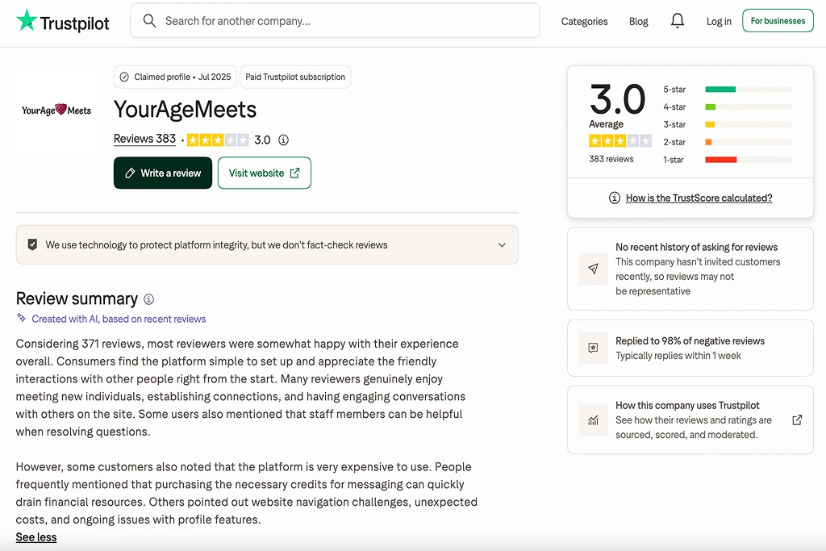Click the AI sparkle icon
826x551 pixels.
[x=21, y=318]
